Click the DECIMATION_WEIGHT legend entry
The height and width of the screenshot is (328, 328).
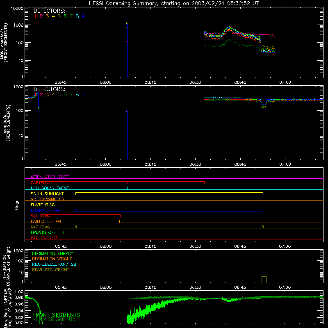[52, 259]
